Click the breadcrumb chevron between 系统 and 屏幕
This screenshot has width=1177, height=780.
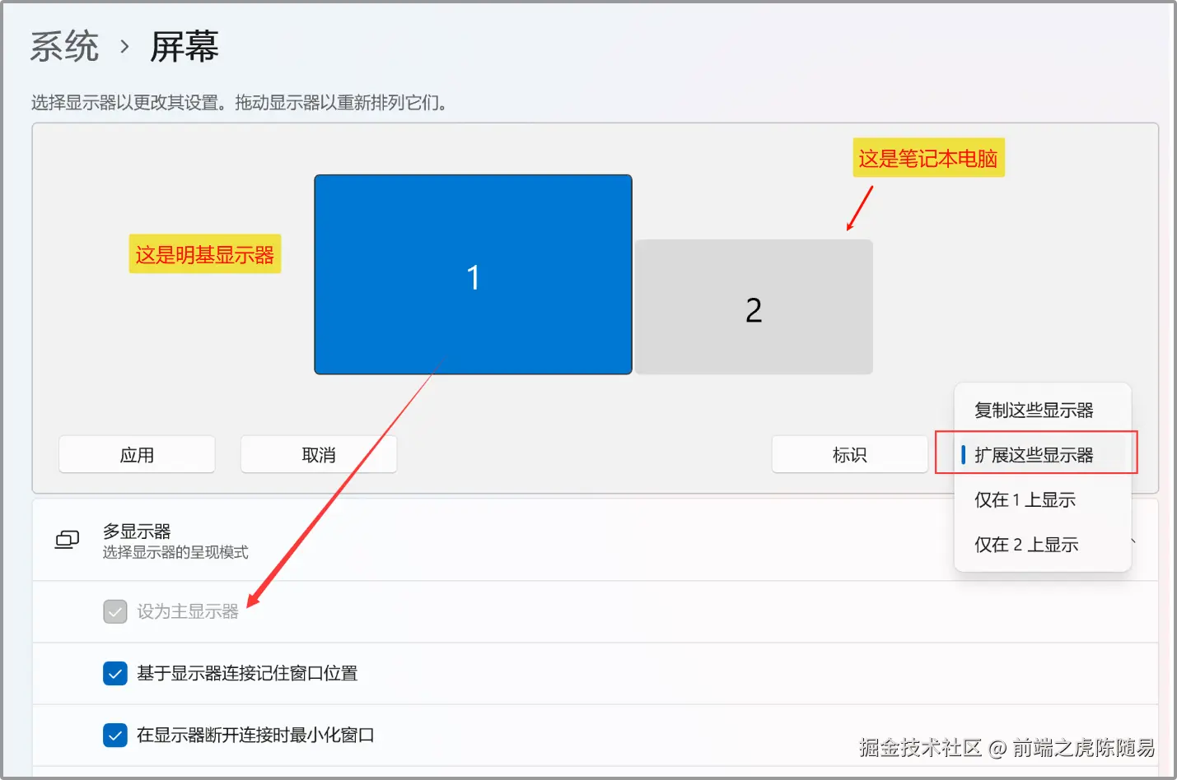(x=124, y=47)
